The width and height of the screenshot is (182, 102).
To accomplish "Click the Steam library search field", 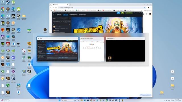I will pyautogui.click(x=61, y=24).
